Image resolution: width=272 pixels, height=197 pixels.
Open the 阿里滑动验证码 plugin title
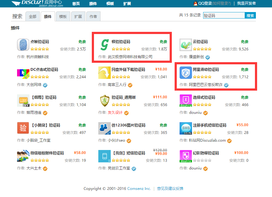[206, 70]
